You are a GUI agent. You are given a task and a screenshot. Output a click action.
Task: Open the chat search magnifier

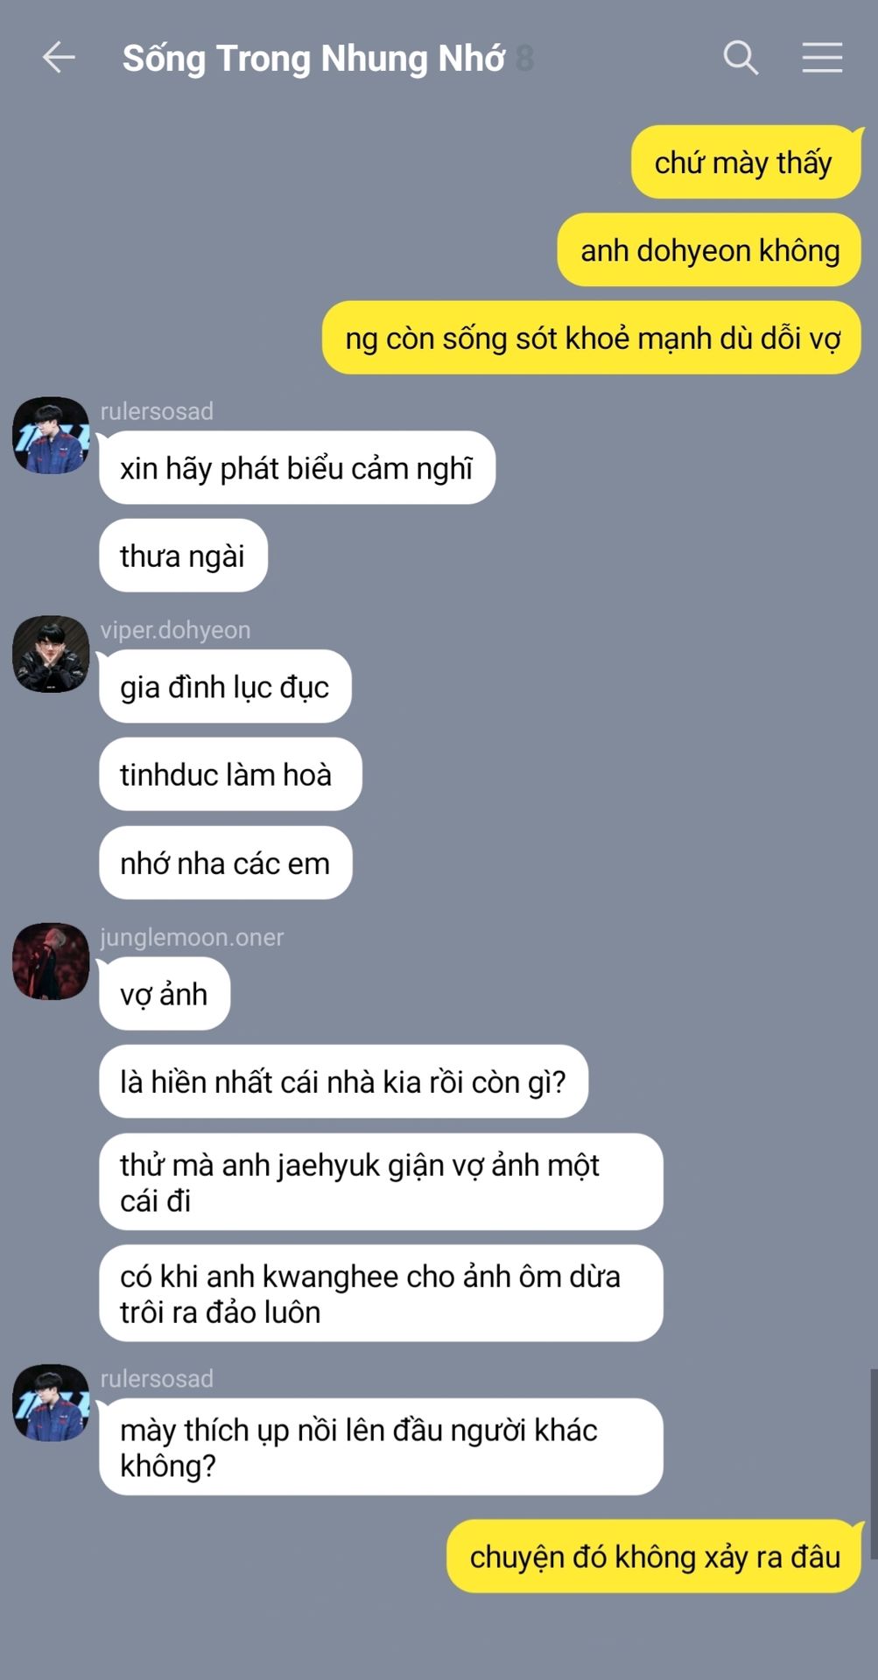(741, 58)
